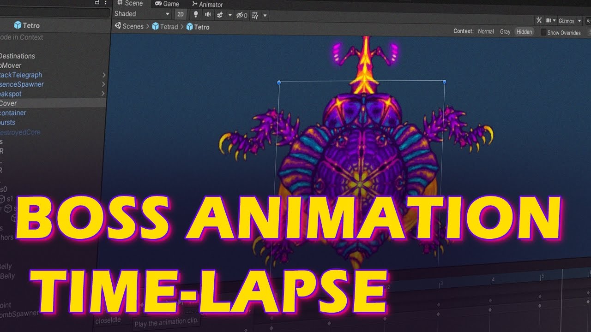Toggle the scene grid visibility icon
591x332 pixels.
pos(254,15)
